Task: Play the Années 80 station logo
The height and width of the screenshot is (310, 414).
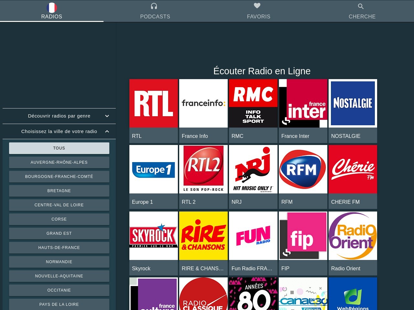Action: (253, 294)
